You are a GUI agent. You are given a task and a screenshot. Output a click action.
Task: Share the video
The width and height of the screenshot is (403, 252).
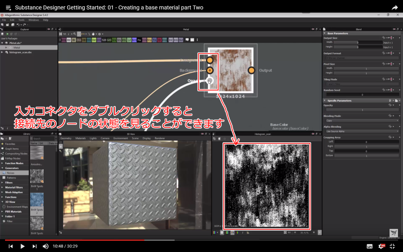[x=395, y=8]
